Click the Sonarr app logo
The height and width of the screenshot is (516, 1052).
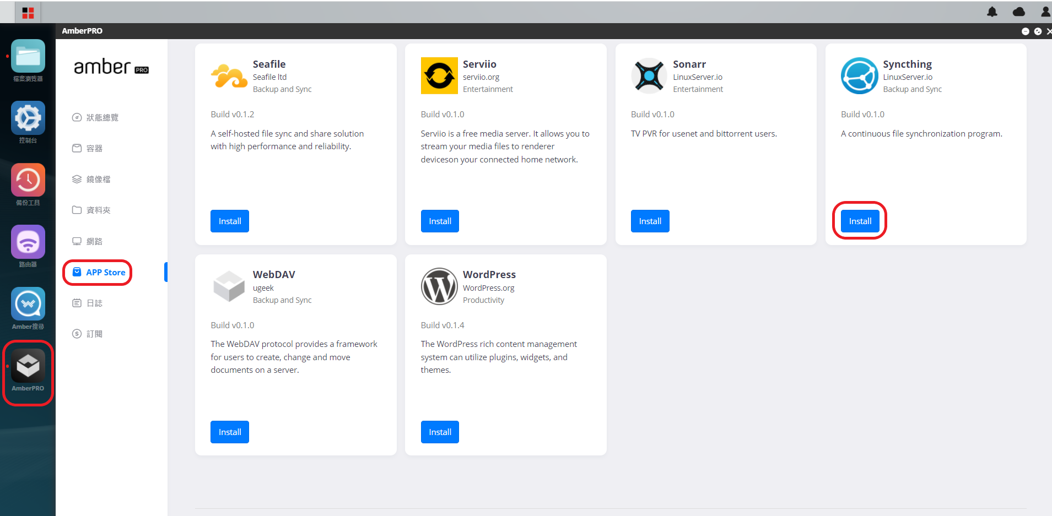pyautogui.click(x=649, y=76)
